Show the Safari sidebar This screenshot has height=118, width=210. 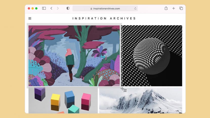coord(44,8)
